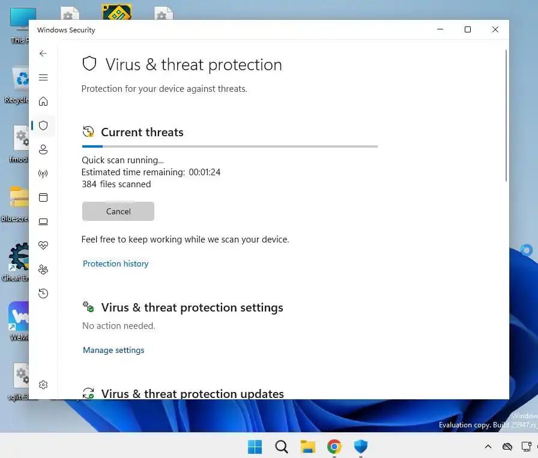Go to Home in the sidebar
Viewport: 538px width, 458px height.
tap(43, 101)
